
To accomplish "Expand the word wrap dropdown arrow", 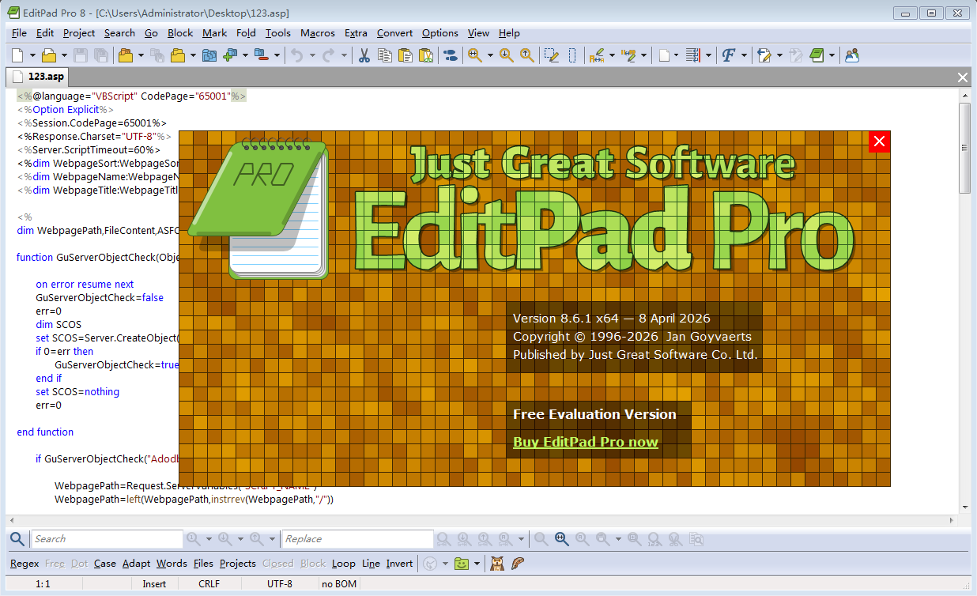I will [708, 55].
